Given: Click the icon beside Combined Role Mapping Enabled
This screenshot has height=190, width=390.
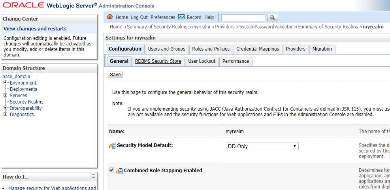Looking at the screenshot, I should pyautogui.click(x=119, y=171).
